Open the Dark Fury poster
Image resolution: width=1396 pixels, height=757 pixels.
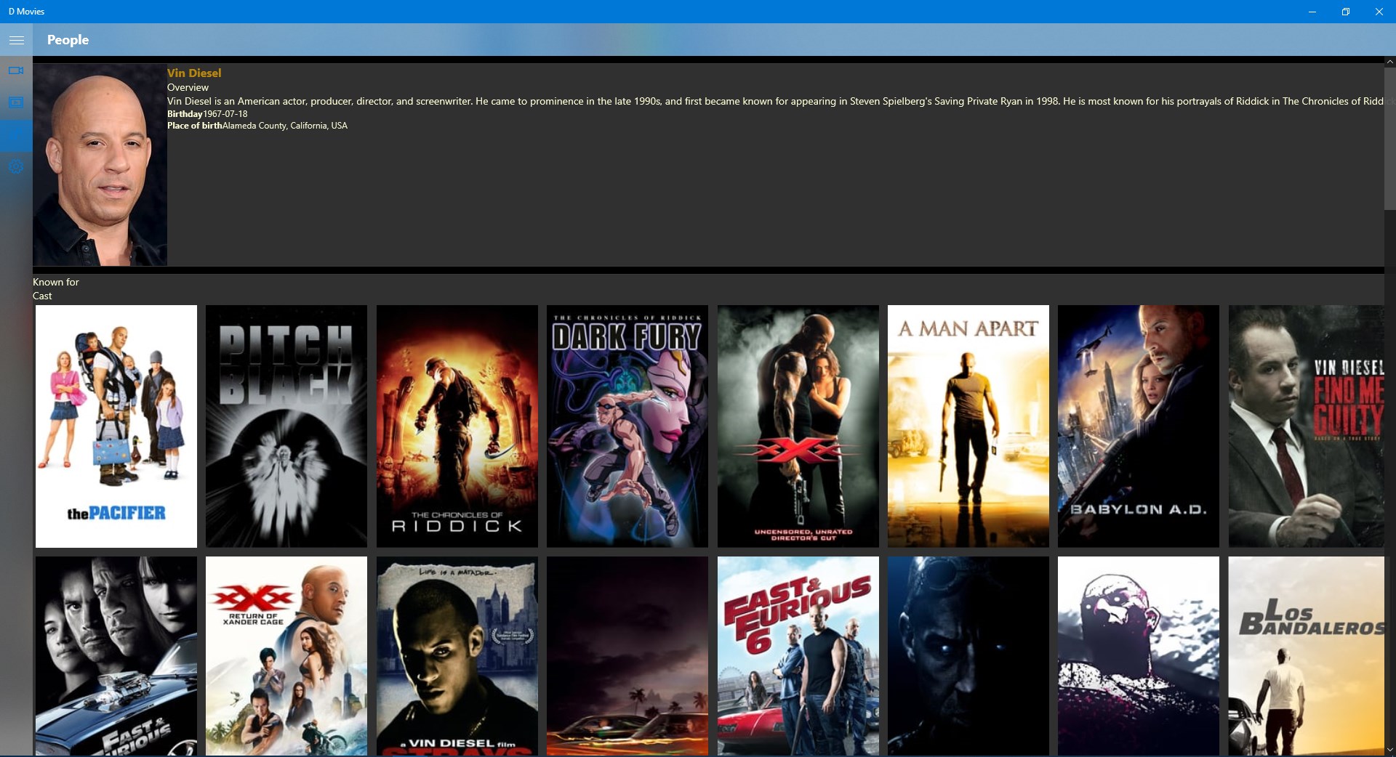(627, 426)
